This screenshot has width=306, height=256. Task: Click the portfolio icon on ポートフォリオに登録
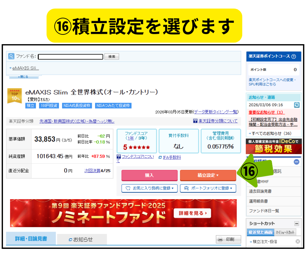[187, 188]
